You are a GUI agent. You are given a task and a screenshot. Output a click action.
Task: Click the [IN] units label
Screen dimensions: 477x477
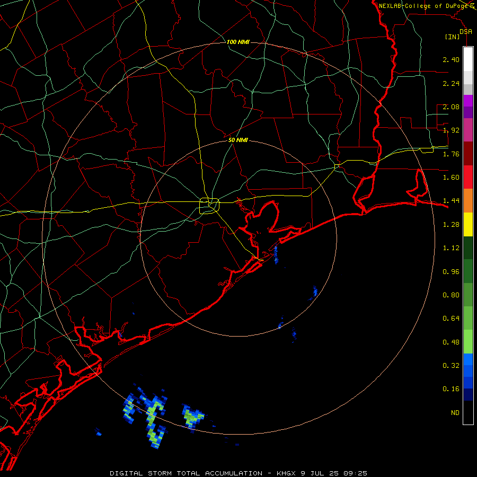coord(453,37)
